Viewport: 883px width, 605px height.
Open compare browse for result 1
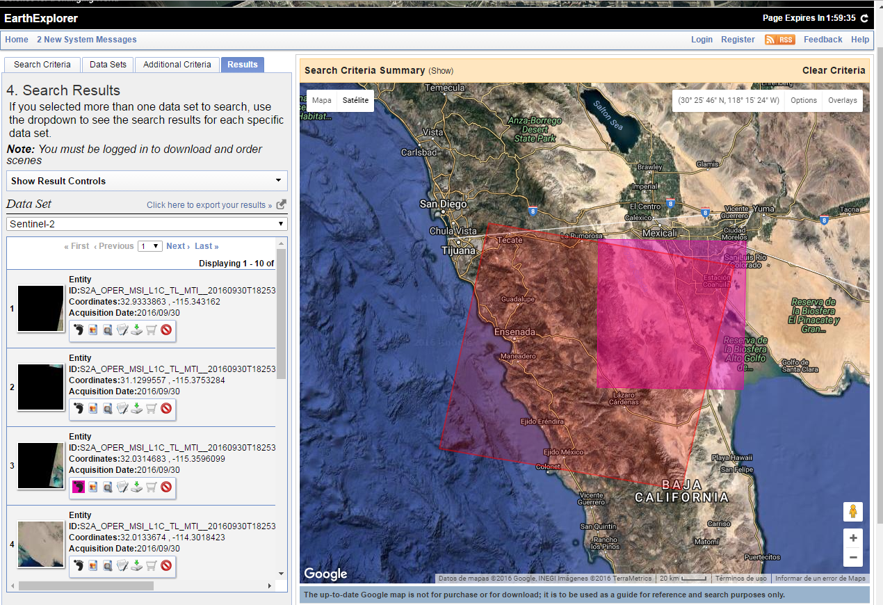point(108,330)
